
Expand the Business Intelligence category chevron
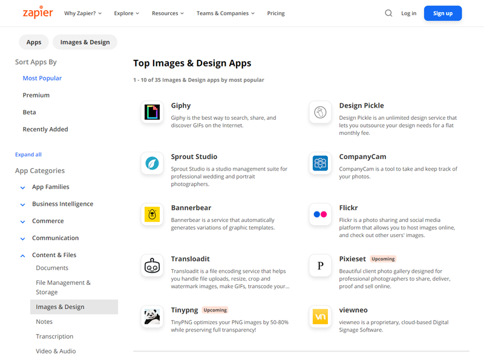tap(22, 204)
